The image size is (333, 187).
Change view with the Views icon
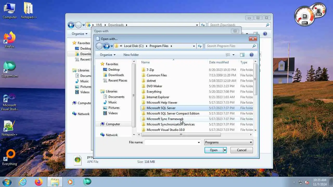coord(228,55)
